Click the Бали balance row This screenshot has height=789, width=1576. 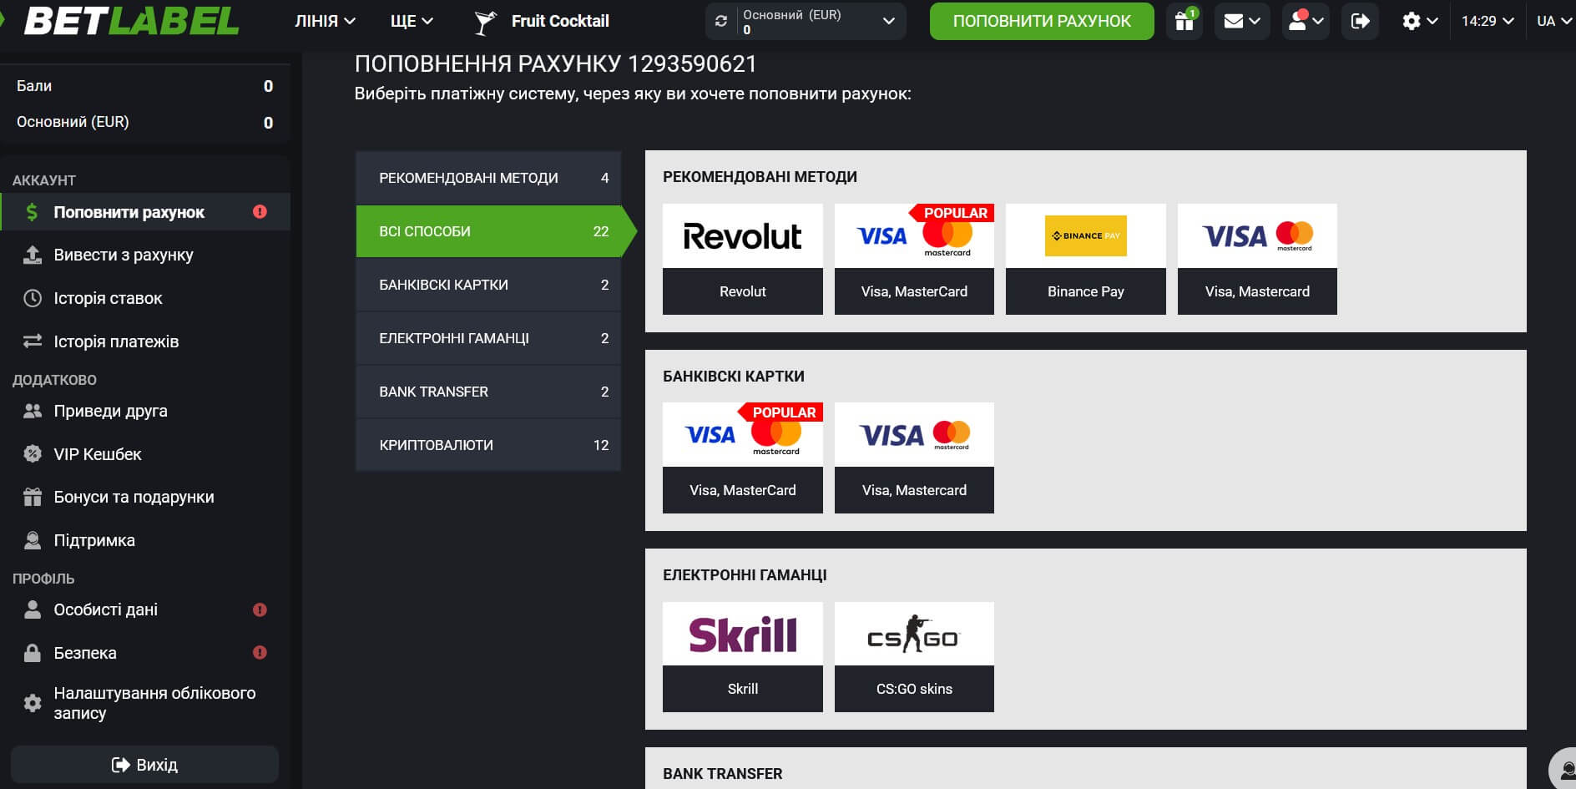[144, 86]
